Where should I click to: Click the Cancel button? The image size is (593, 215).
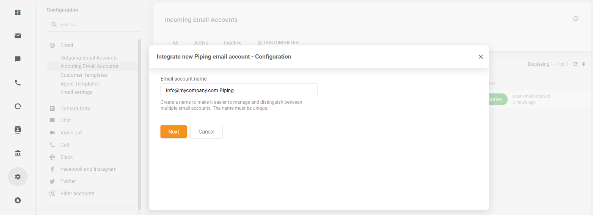pyautogui.click(x=206, y=132)
